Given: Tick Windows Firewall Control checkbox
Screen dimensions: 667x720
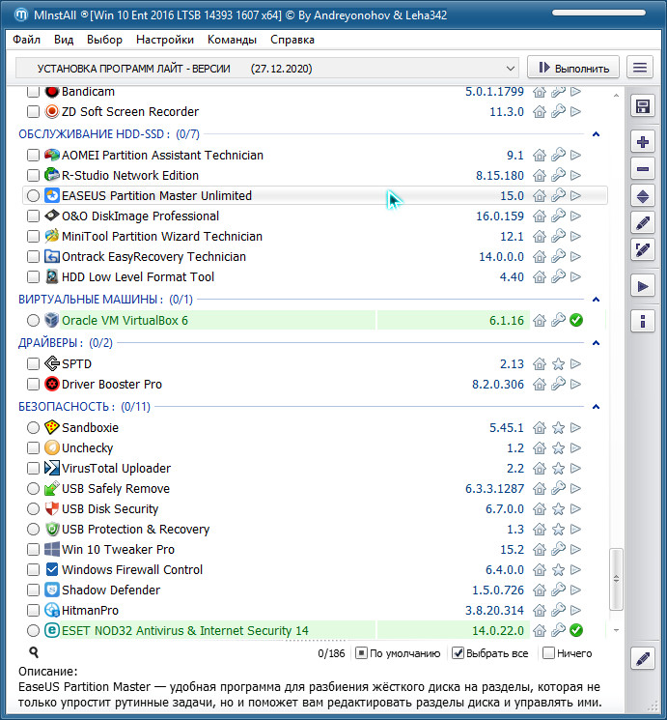Looking at the screenshot, I should [x=33, y=570].
